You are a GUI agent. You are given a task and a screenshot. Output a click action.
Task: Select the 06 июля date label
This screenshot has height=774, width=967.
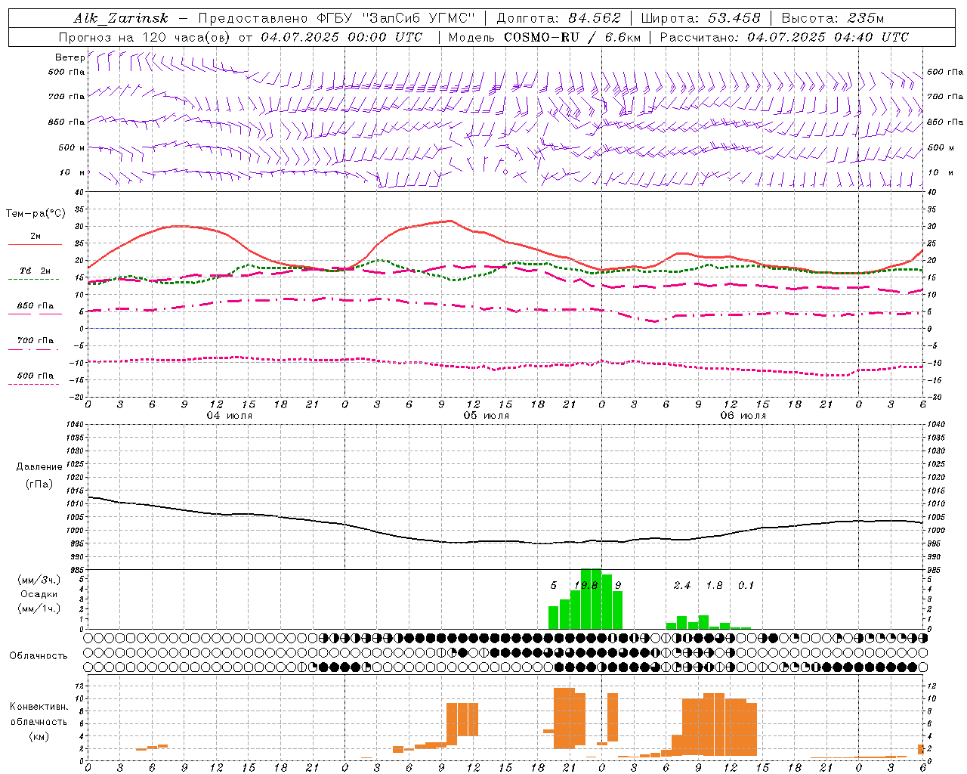tap(743, 416)
